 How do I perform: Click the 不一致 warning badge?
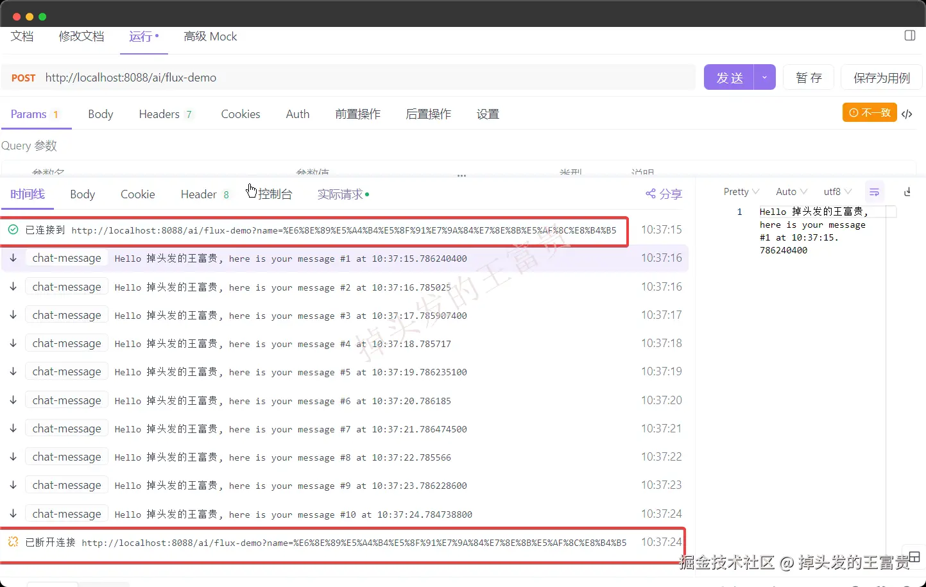[x=870, y=112]
